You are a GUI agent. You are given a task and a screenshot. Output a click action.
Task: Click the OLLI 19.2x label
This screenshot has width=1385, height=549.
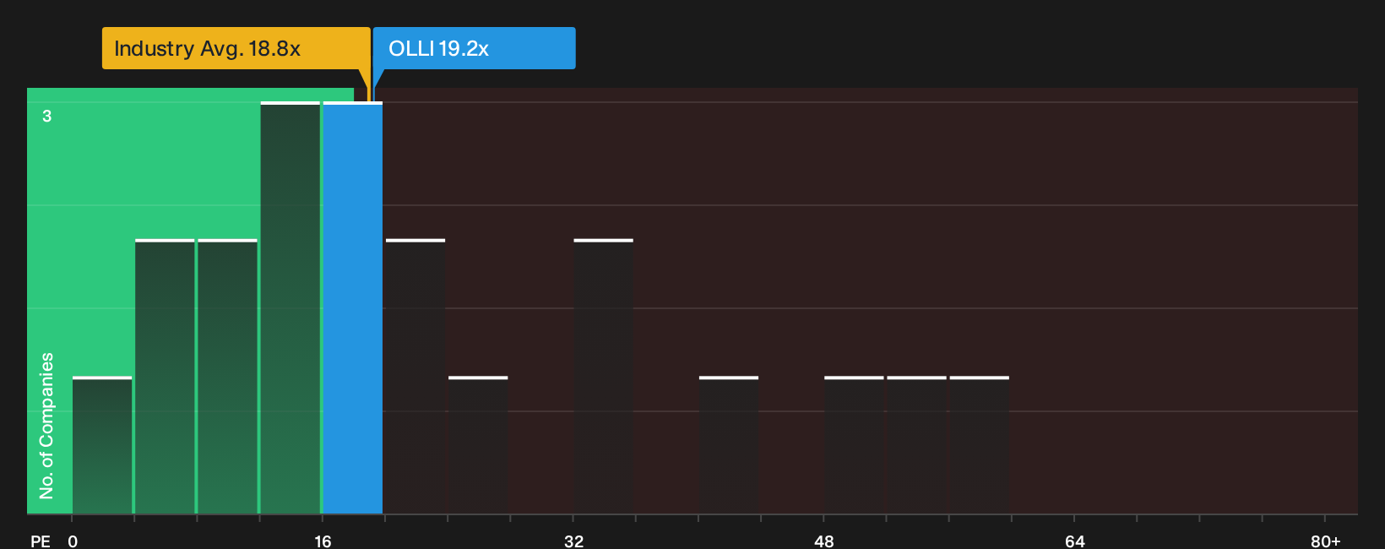point(474,48)
